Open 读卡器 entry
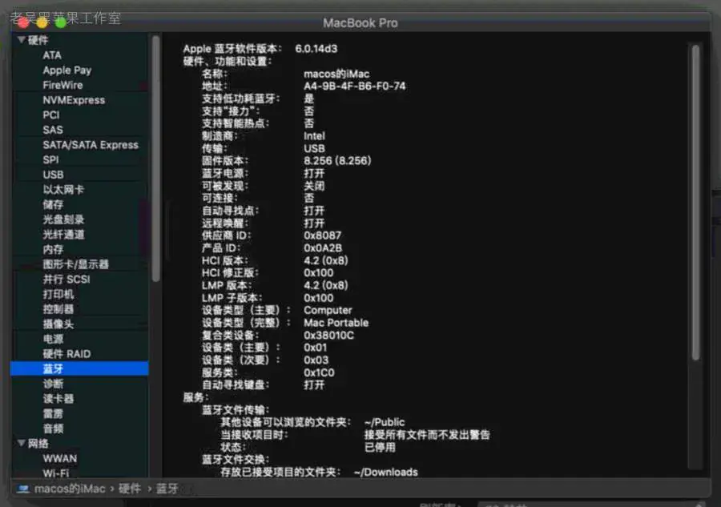 pyautogui.click(x=58, y=399)
